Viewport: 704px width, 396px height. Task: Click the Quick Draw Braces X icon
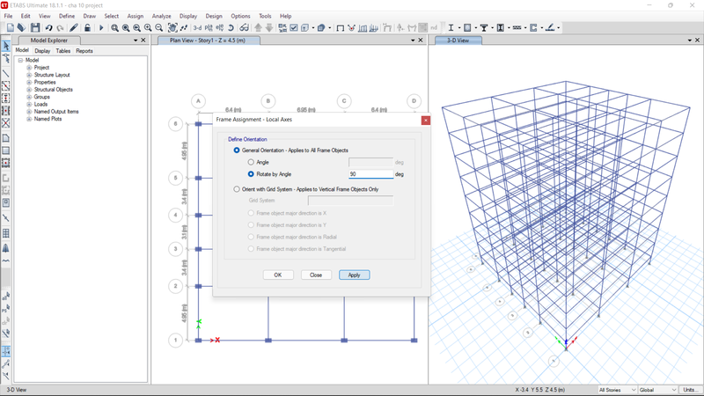[x=6, y=123]
